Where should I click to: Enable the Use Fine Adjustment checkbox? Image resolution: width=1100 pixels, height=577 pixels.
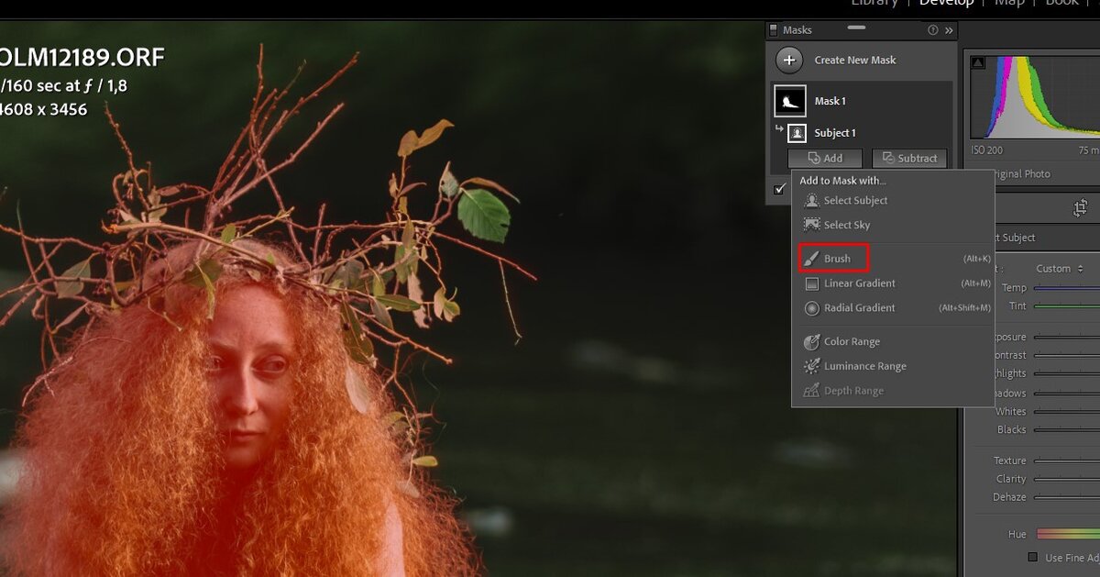coord(1033,558)
